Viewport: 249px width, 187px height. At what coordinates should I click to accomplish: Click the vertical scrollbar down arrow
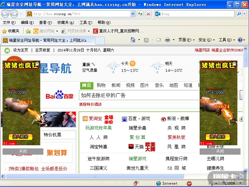(x=245, y=171)
